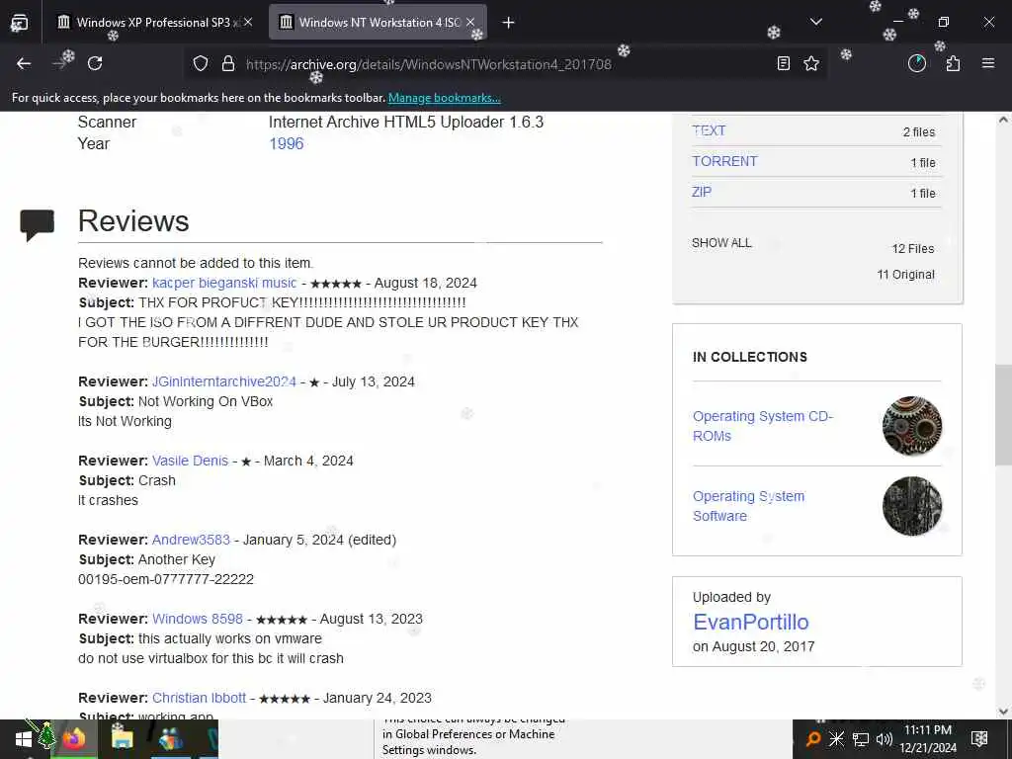Open reviewer Vasile Denis profile
The image size is (1012, 759).
(x=190, y=461)
